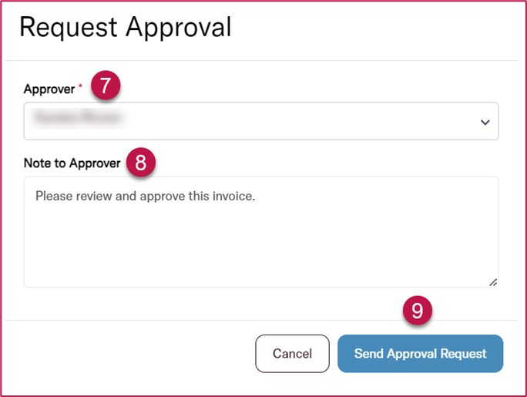Click the step 8 numbered badge
This screenshot has width=527, height=397.
pos(141,163)
